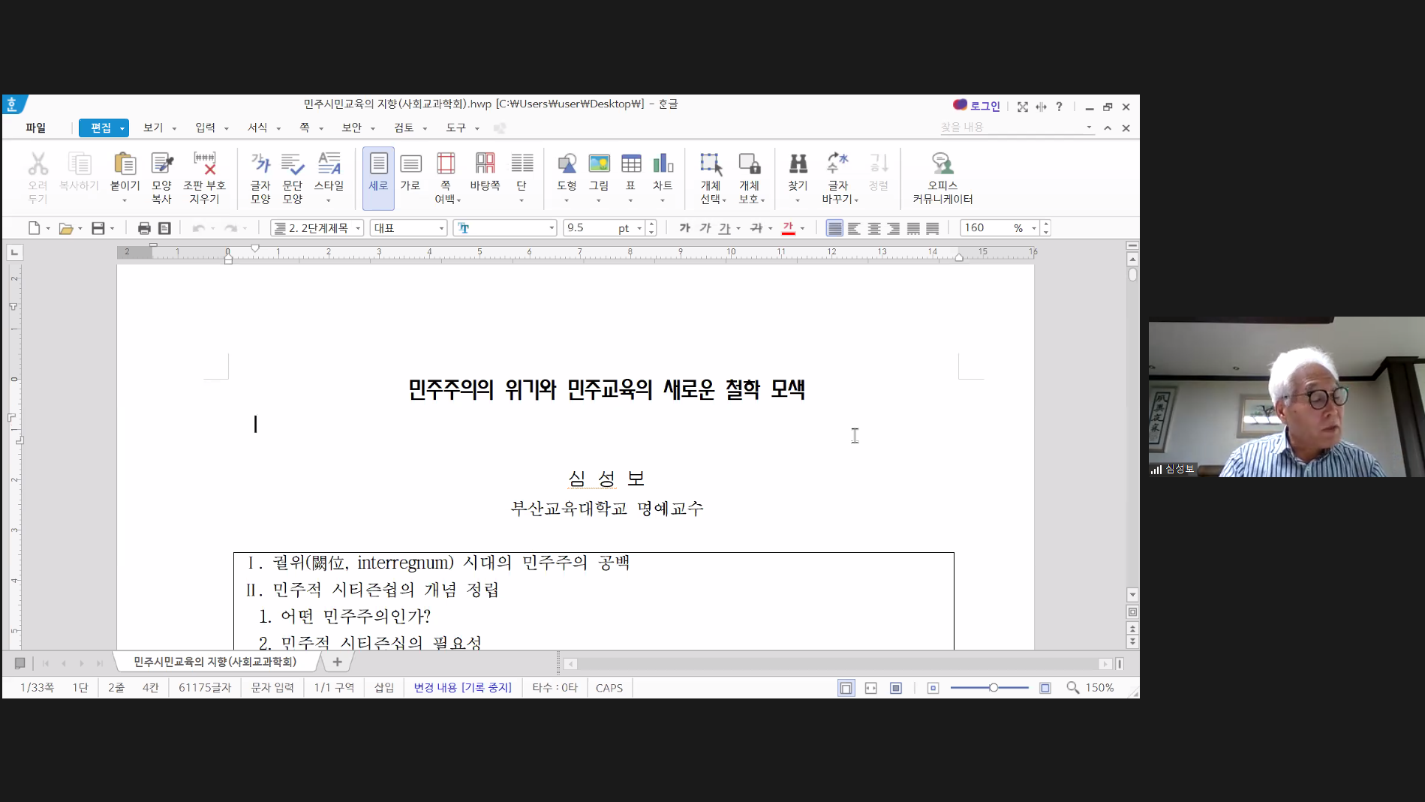Open the 입력 menu
This screenshot has width=1425, height=802.
pyautogui.click(x=206, y=128)
